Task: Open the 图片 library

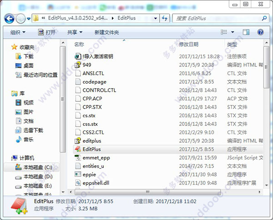Action: click(25, 112)
